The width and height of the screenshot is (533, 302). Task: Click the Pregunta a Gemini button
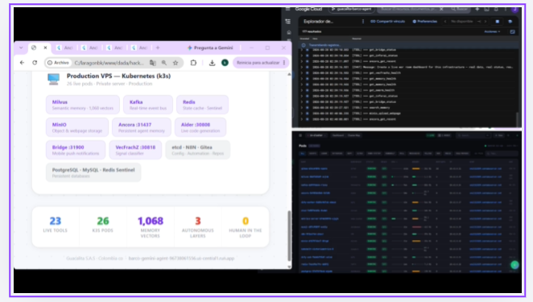click(210, 48)
